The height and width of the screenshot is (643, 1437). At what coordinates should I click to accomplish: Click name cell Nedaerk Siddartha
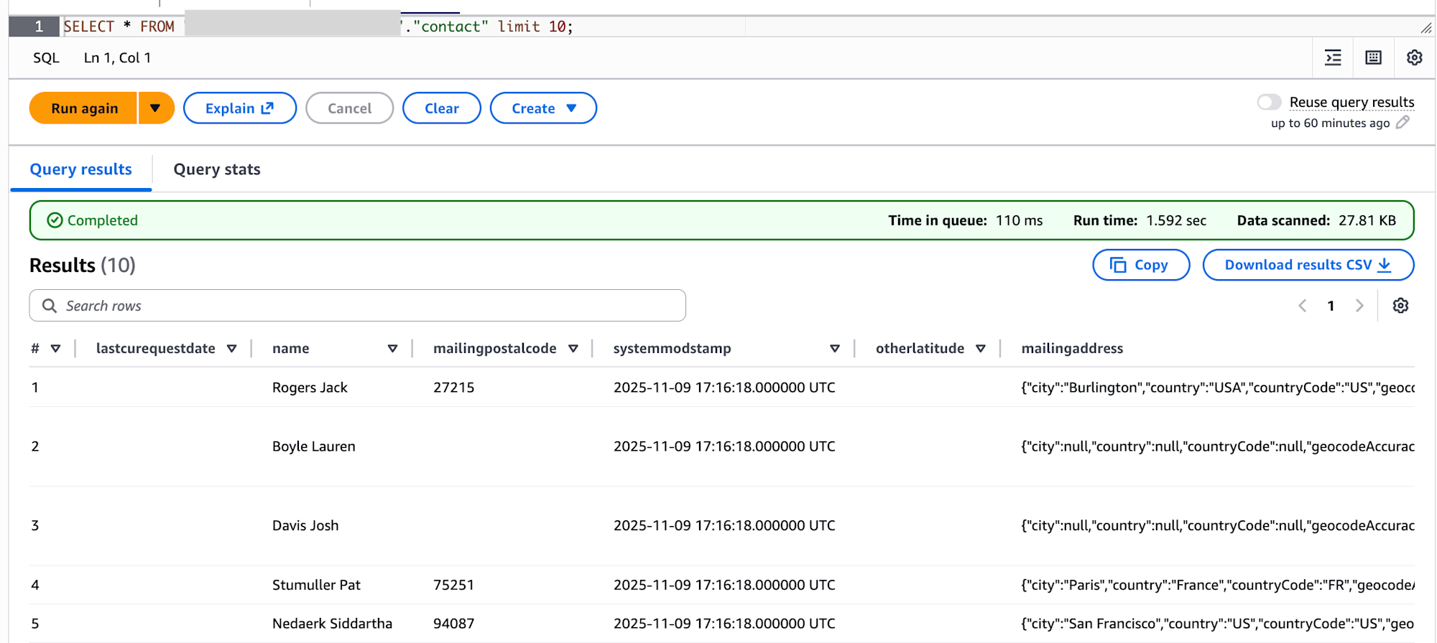[x=332, y=624]
